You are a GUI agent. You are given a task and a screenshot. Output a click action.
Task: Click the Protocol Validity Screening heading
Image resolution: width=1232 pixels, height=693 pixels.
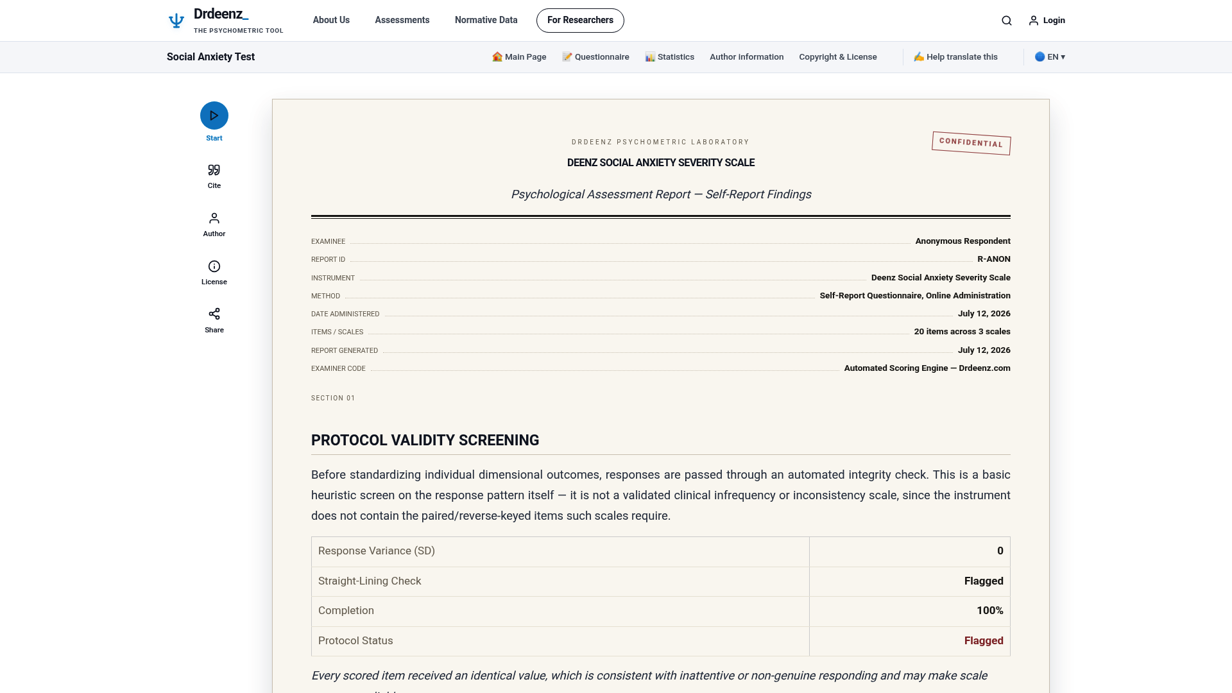[425, 440]
